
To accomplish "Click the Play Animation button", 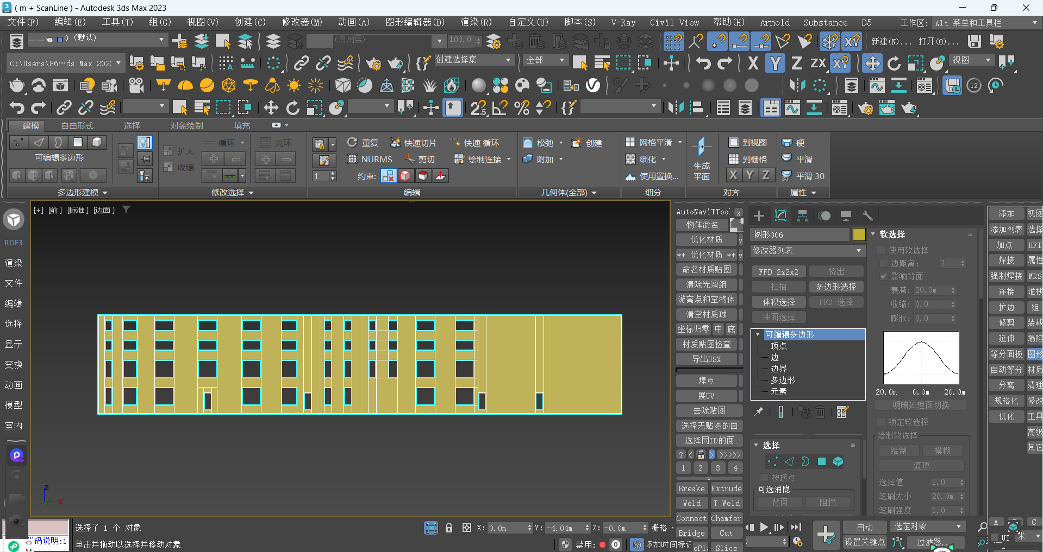I will (764, 527).
